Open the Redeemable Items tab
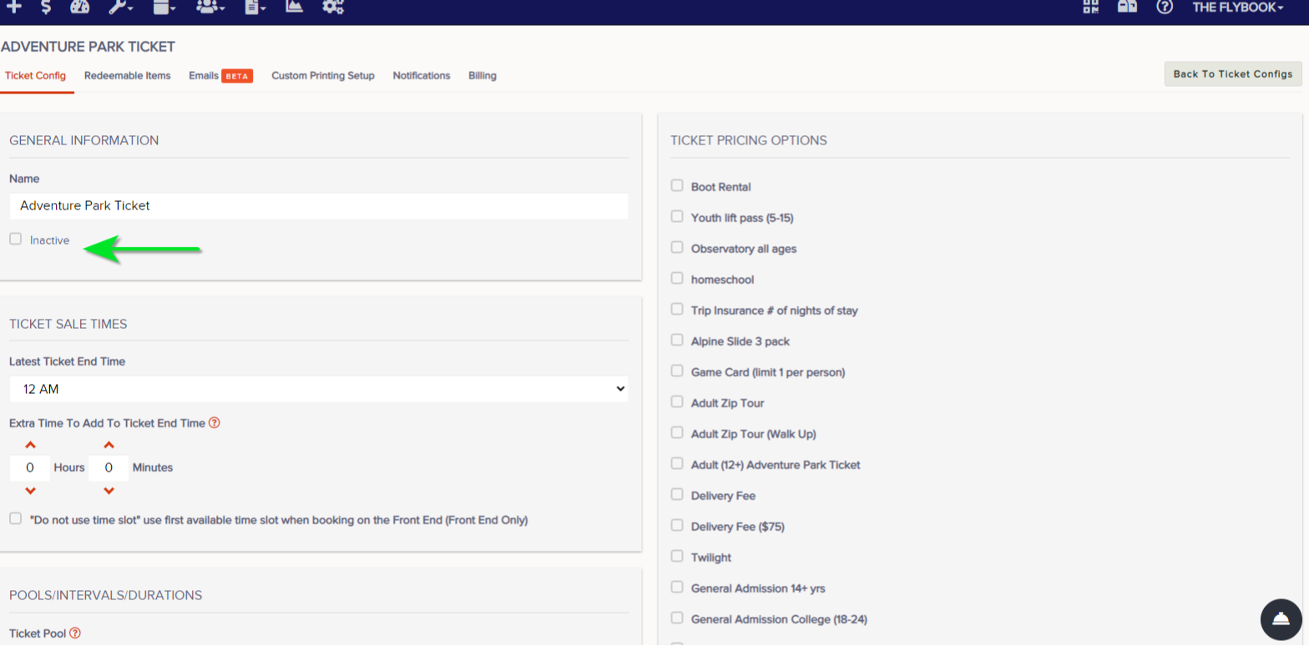1309x646 pixels. [127, 75]
